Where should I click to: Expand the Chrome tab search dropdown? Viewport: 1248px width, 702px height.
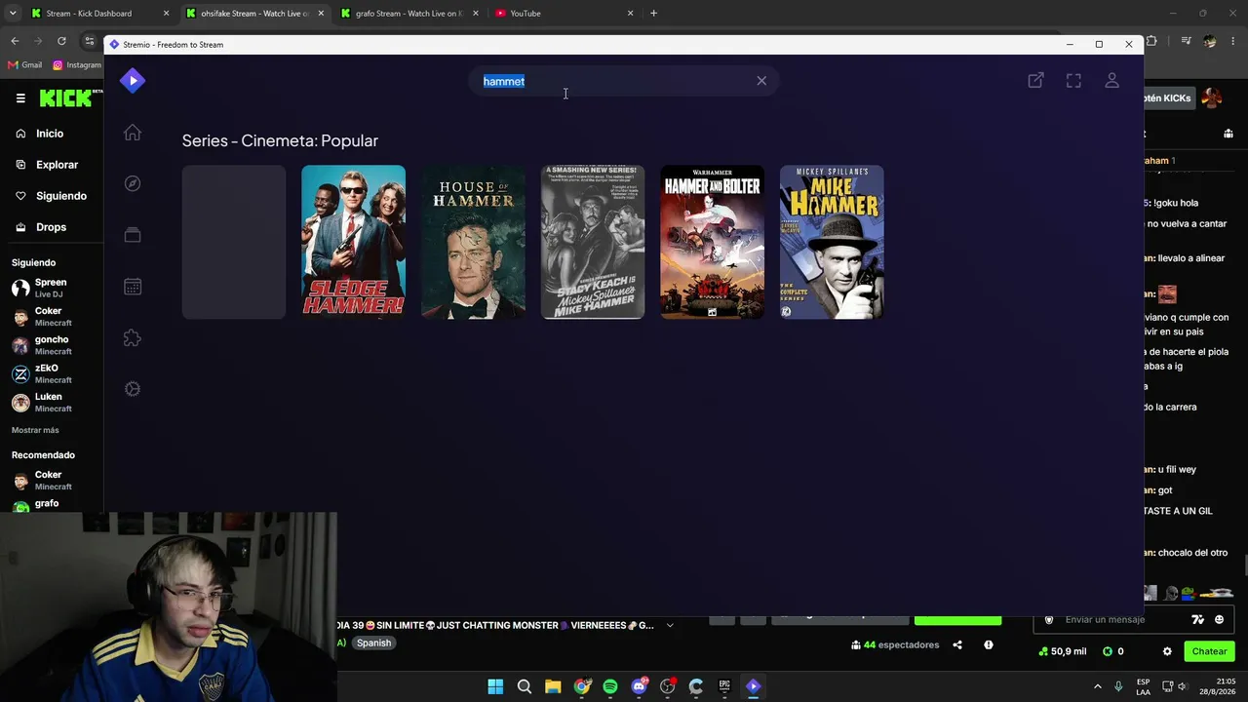(x=13, y=14)
